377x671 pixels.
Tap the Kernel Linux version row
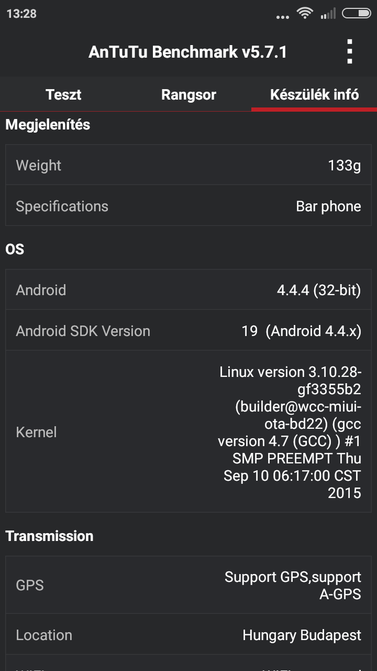(188, 432)
